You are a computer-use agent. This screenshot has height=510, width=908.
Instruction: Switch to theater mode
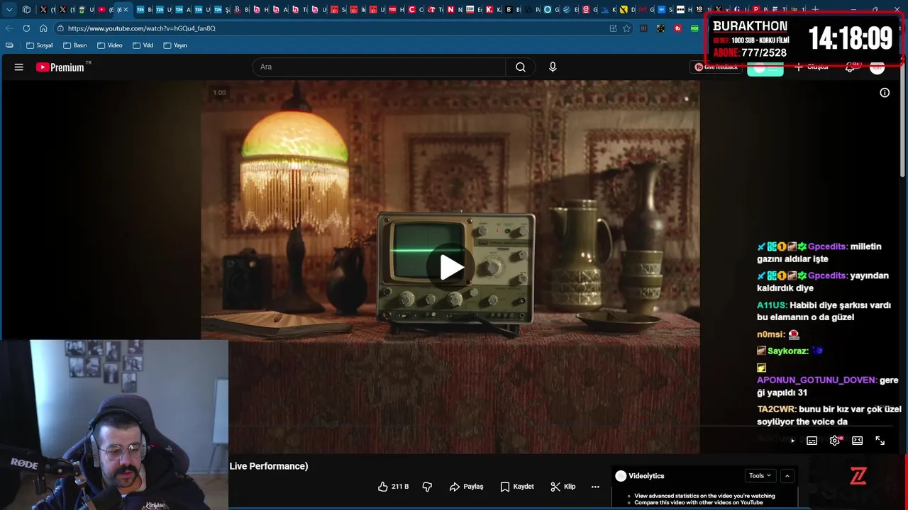(857, 441)
